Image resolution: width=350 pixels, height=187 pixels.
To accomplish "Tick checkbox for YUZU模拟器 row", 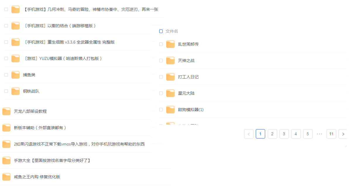I will tap(6, 58).
